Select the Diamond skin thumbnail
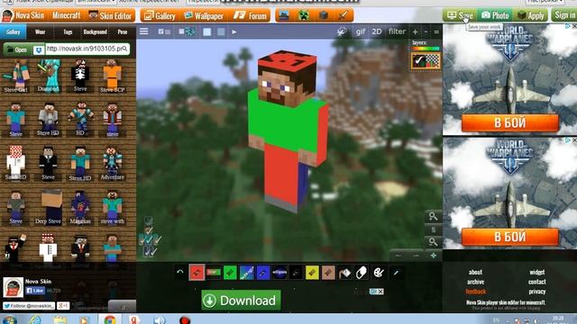Viewport: 577px width, 324px height. tap(48, 76)
